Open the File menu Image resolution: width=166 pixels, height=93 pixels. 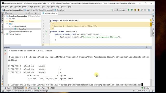click(x=3, y=7)
